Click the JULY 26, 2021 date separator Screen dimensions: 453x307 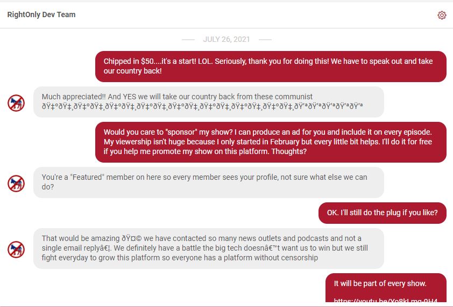(x=226, y=40)
